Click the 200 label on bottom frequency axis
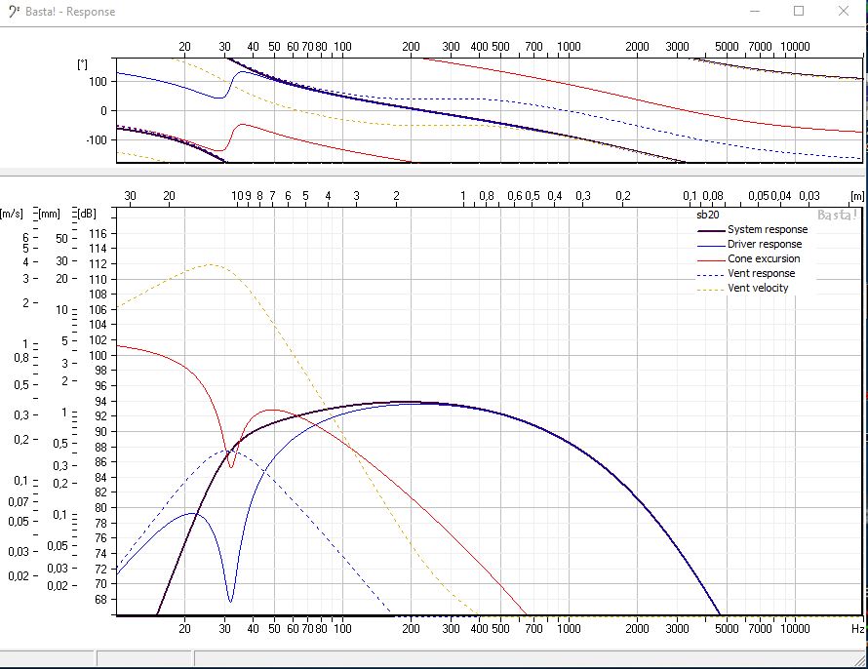 point(411,629)
